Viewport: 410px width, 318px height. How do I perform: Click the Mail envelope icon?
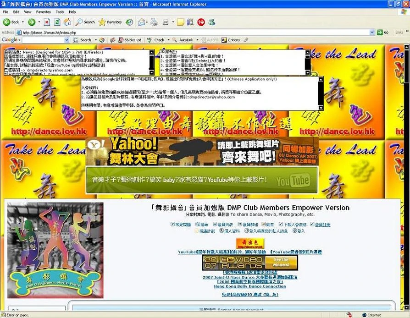tap(141, 22)
